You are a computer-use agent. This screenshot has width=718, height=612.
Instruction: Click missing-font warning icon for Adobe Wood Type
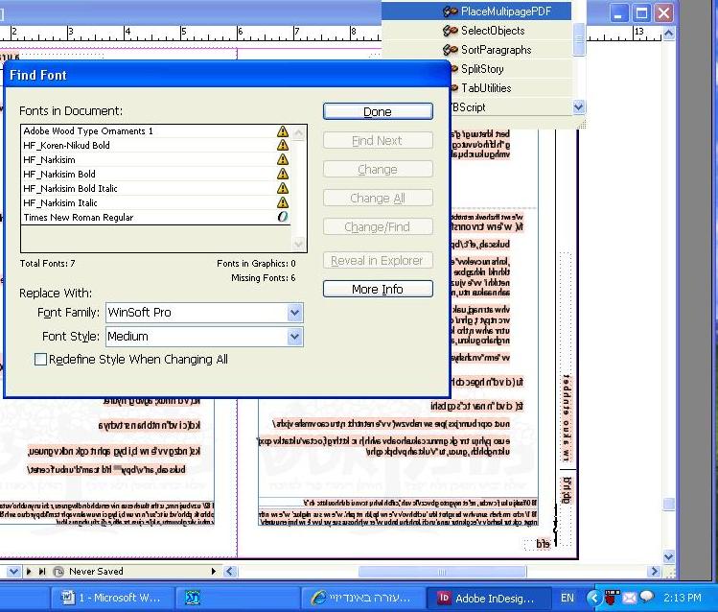(283, 131)
